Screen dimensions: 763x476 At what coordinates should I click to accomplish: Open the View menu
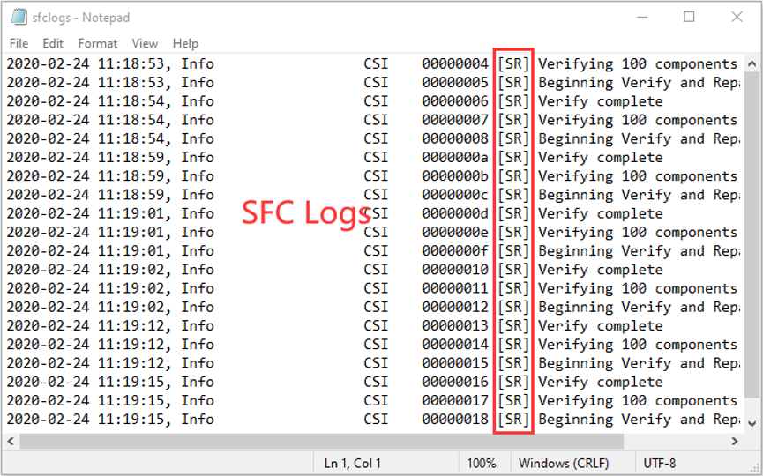[x=145, y=43]
